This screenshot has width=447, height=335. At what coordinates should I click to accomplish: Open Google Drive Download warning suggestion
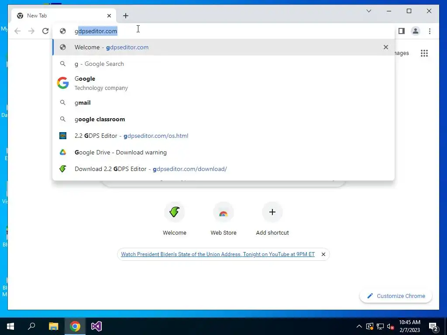223,152
